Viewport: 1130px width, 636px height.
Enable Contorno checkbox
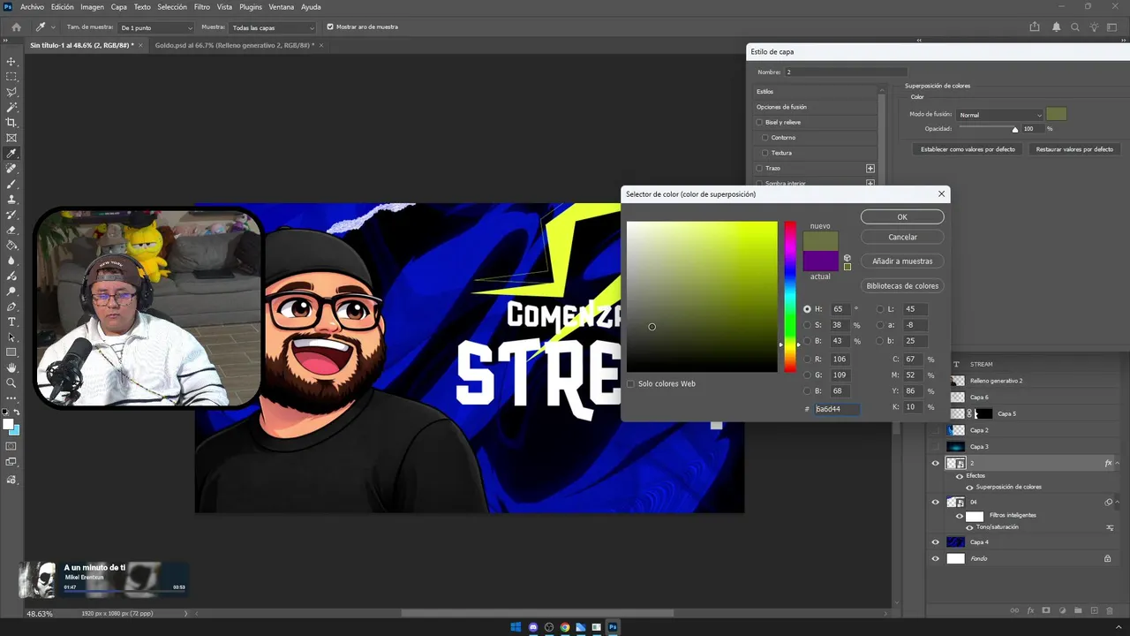765,138
